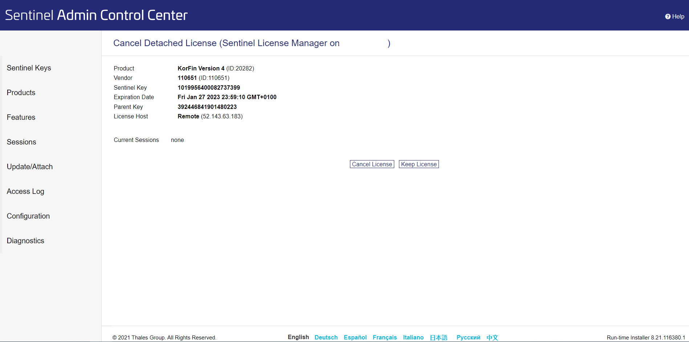689x342 pixels.
Task: View the Sessions page
Action: click(x=21, y=142)
